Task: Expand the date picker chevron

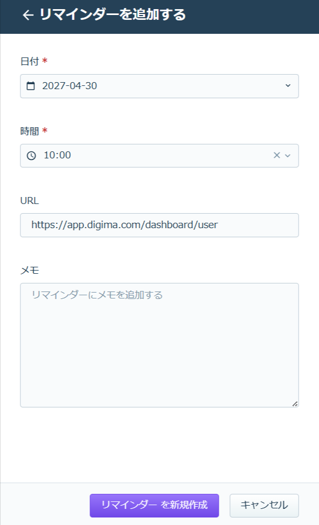Action: tap(288, 86)
